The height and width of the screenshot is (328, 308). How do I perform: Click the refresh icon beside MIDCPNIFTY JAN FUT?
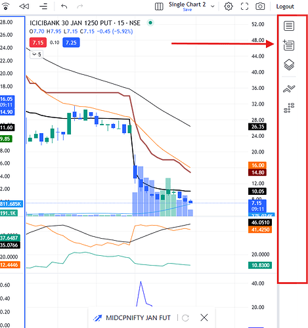[185, 318]
